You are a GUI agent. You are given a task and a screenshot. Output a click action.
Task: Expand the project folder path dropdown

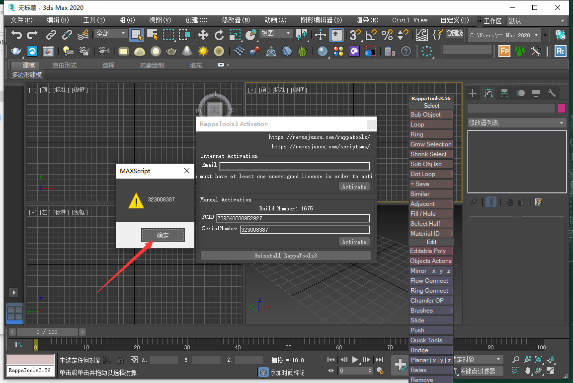coord(536,35)
